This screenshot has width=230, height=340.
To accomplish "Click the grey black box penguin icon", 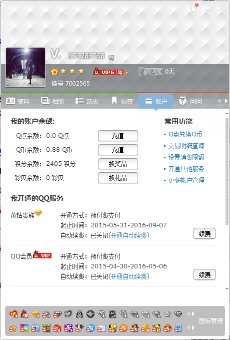I will click(113, 314).
